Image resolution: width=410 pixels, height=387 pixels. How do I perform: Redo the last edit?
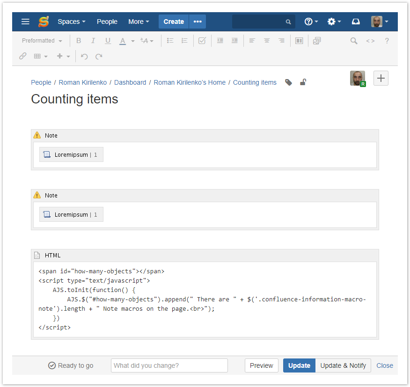click(x=99, y=56)
